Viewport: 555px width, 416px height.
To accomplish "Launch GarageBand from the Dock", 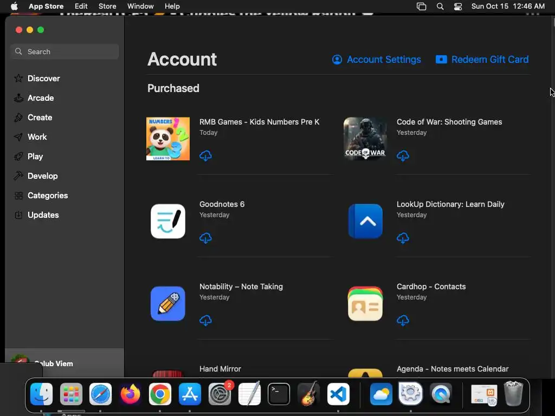I will tap(308, 394).
